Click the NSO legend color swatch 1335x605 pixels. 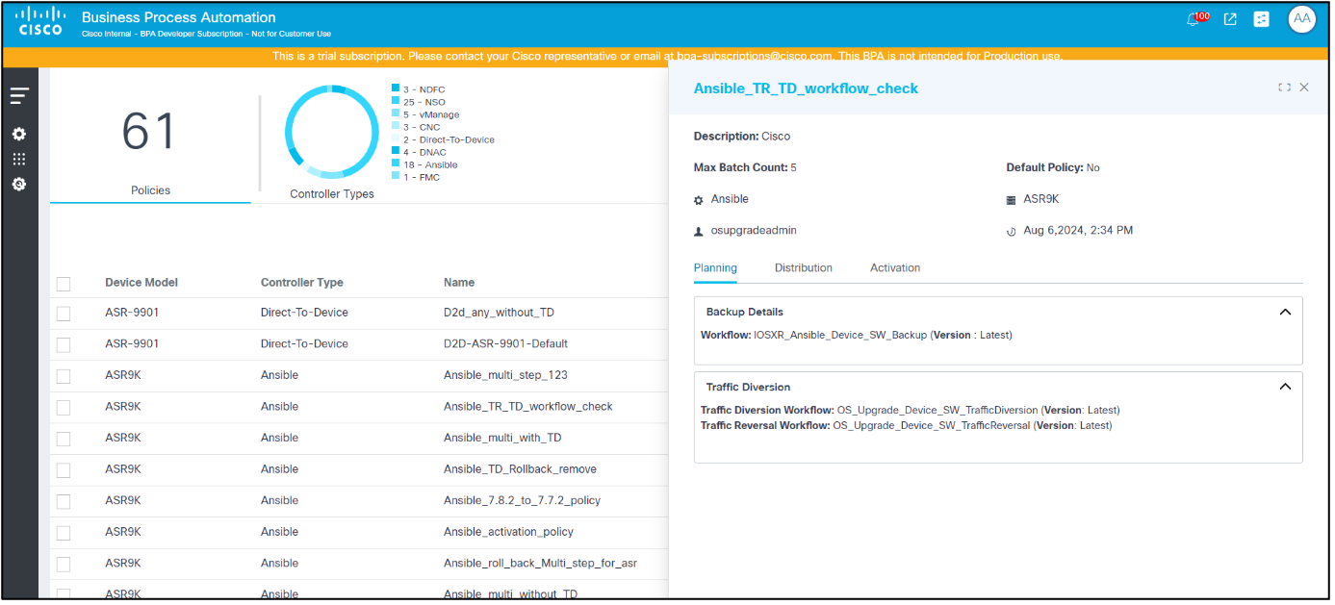pos(396,102)
